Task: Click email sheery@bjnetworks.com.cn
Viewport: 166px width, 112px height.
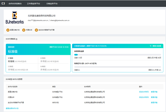Action: (60, 20)
